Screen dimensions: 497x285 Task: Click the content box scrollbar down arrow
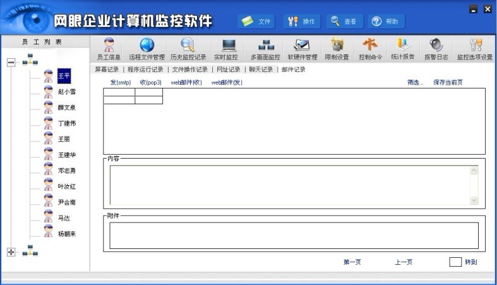pyautogui.click(x=474, y=200)
